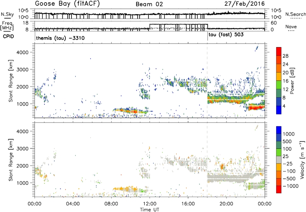Click the 'N.Sky' axis label
The width and height of the screenshot is (306, 212).
pos(7,14)
